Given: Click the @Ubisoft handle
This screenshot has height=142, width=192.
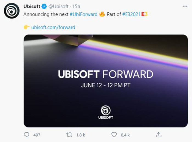Looking at the screenshot, I should 58,6.
